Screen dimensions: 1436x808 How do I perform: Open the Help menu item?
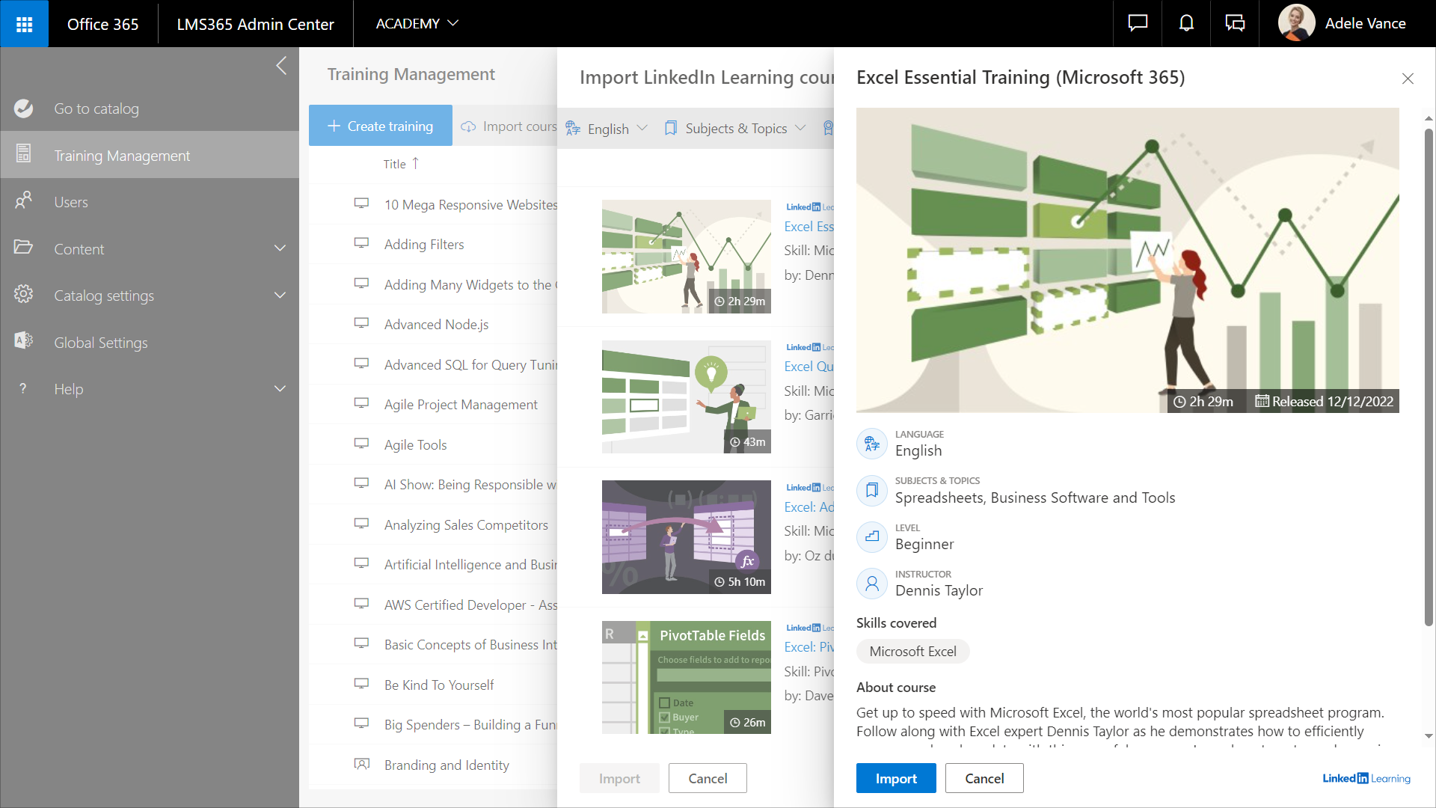pyautogui.click(x=68, y=389)
